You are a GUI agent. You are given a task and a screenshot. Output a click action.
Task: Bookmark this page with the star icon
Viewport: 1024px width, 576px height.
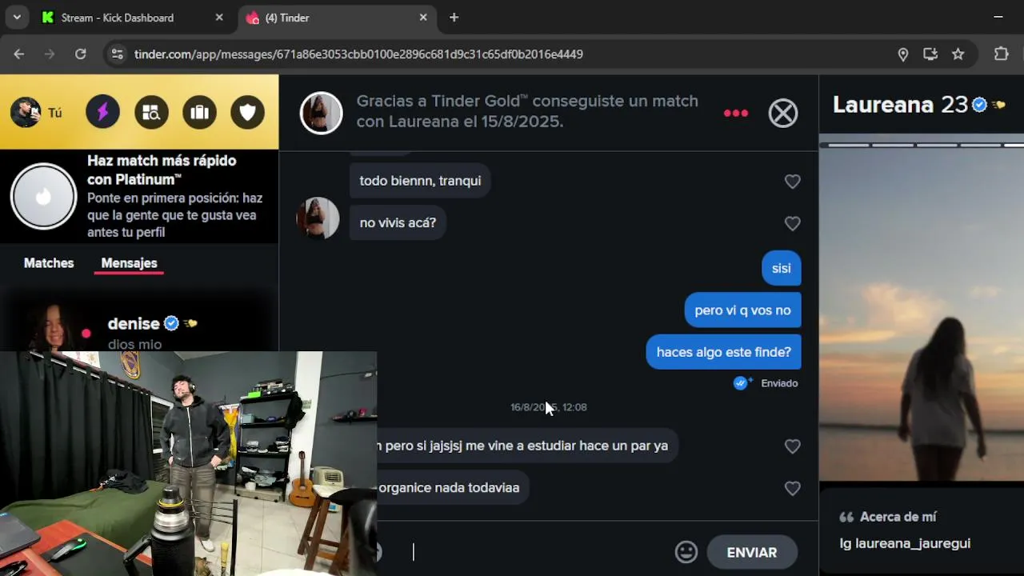[958, 54]
